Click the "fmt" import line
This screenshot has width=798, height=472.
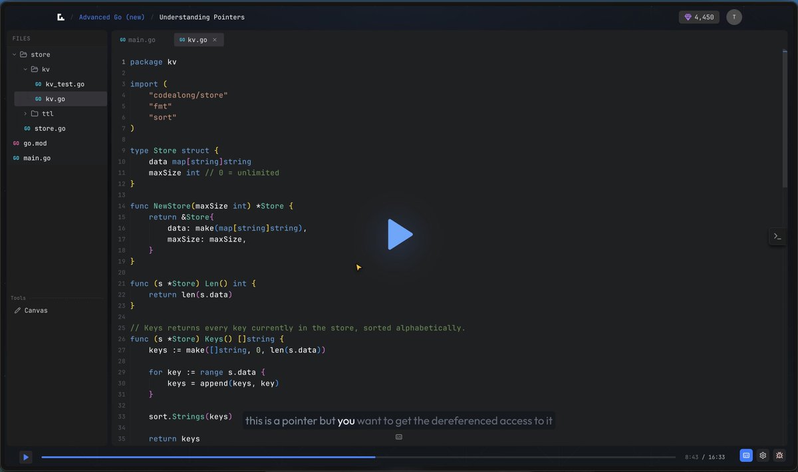click(160, 106)
